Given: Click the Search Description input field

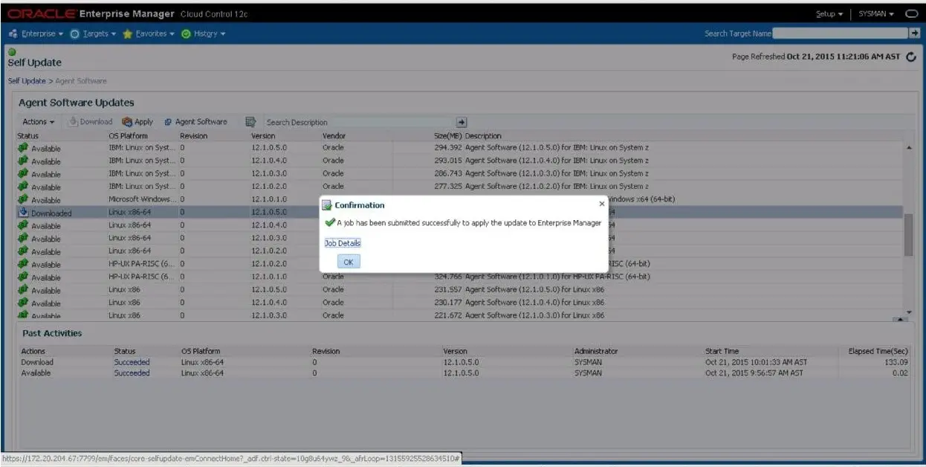Looking at the screenshot, I should (360, 123).
